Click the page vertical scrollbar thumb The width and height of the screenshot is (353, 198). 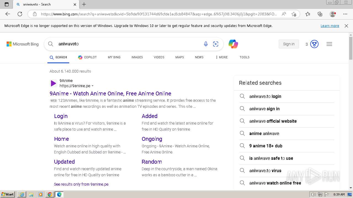point(351,48)
